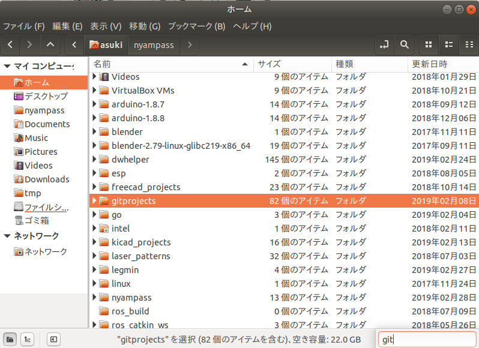Toggle location entry path button
The width and height of the screenshot is (479, 348).
click(384, 45)
